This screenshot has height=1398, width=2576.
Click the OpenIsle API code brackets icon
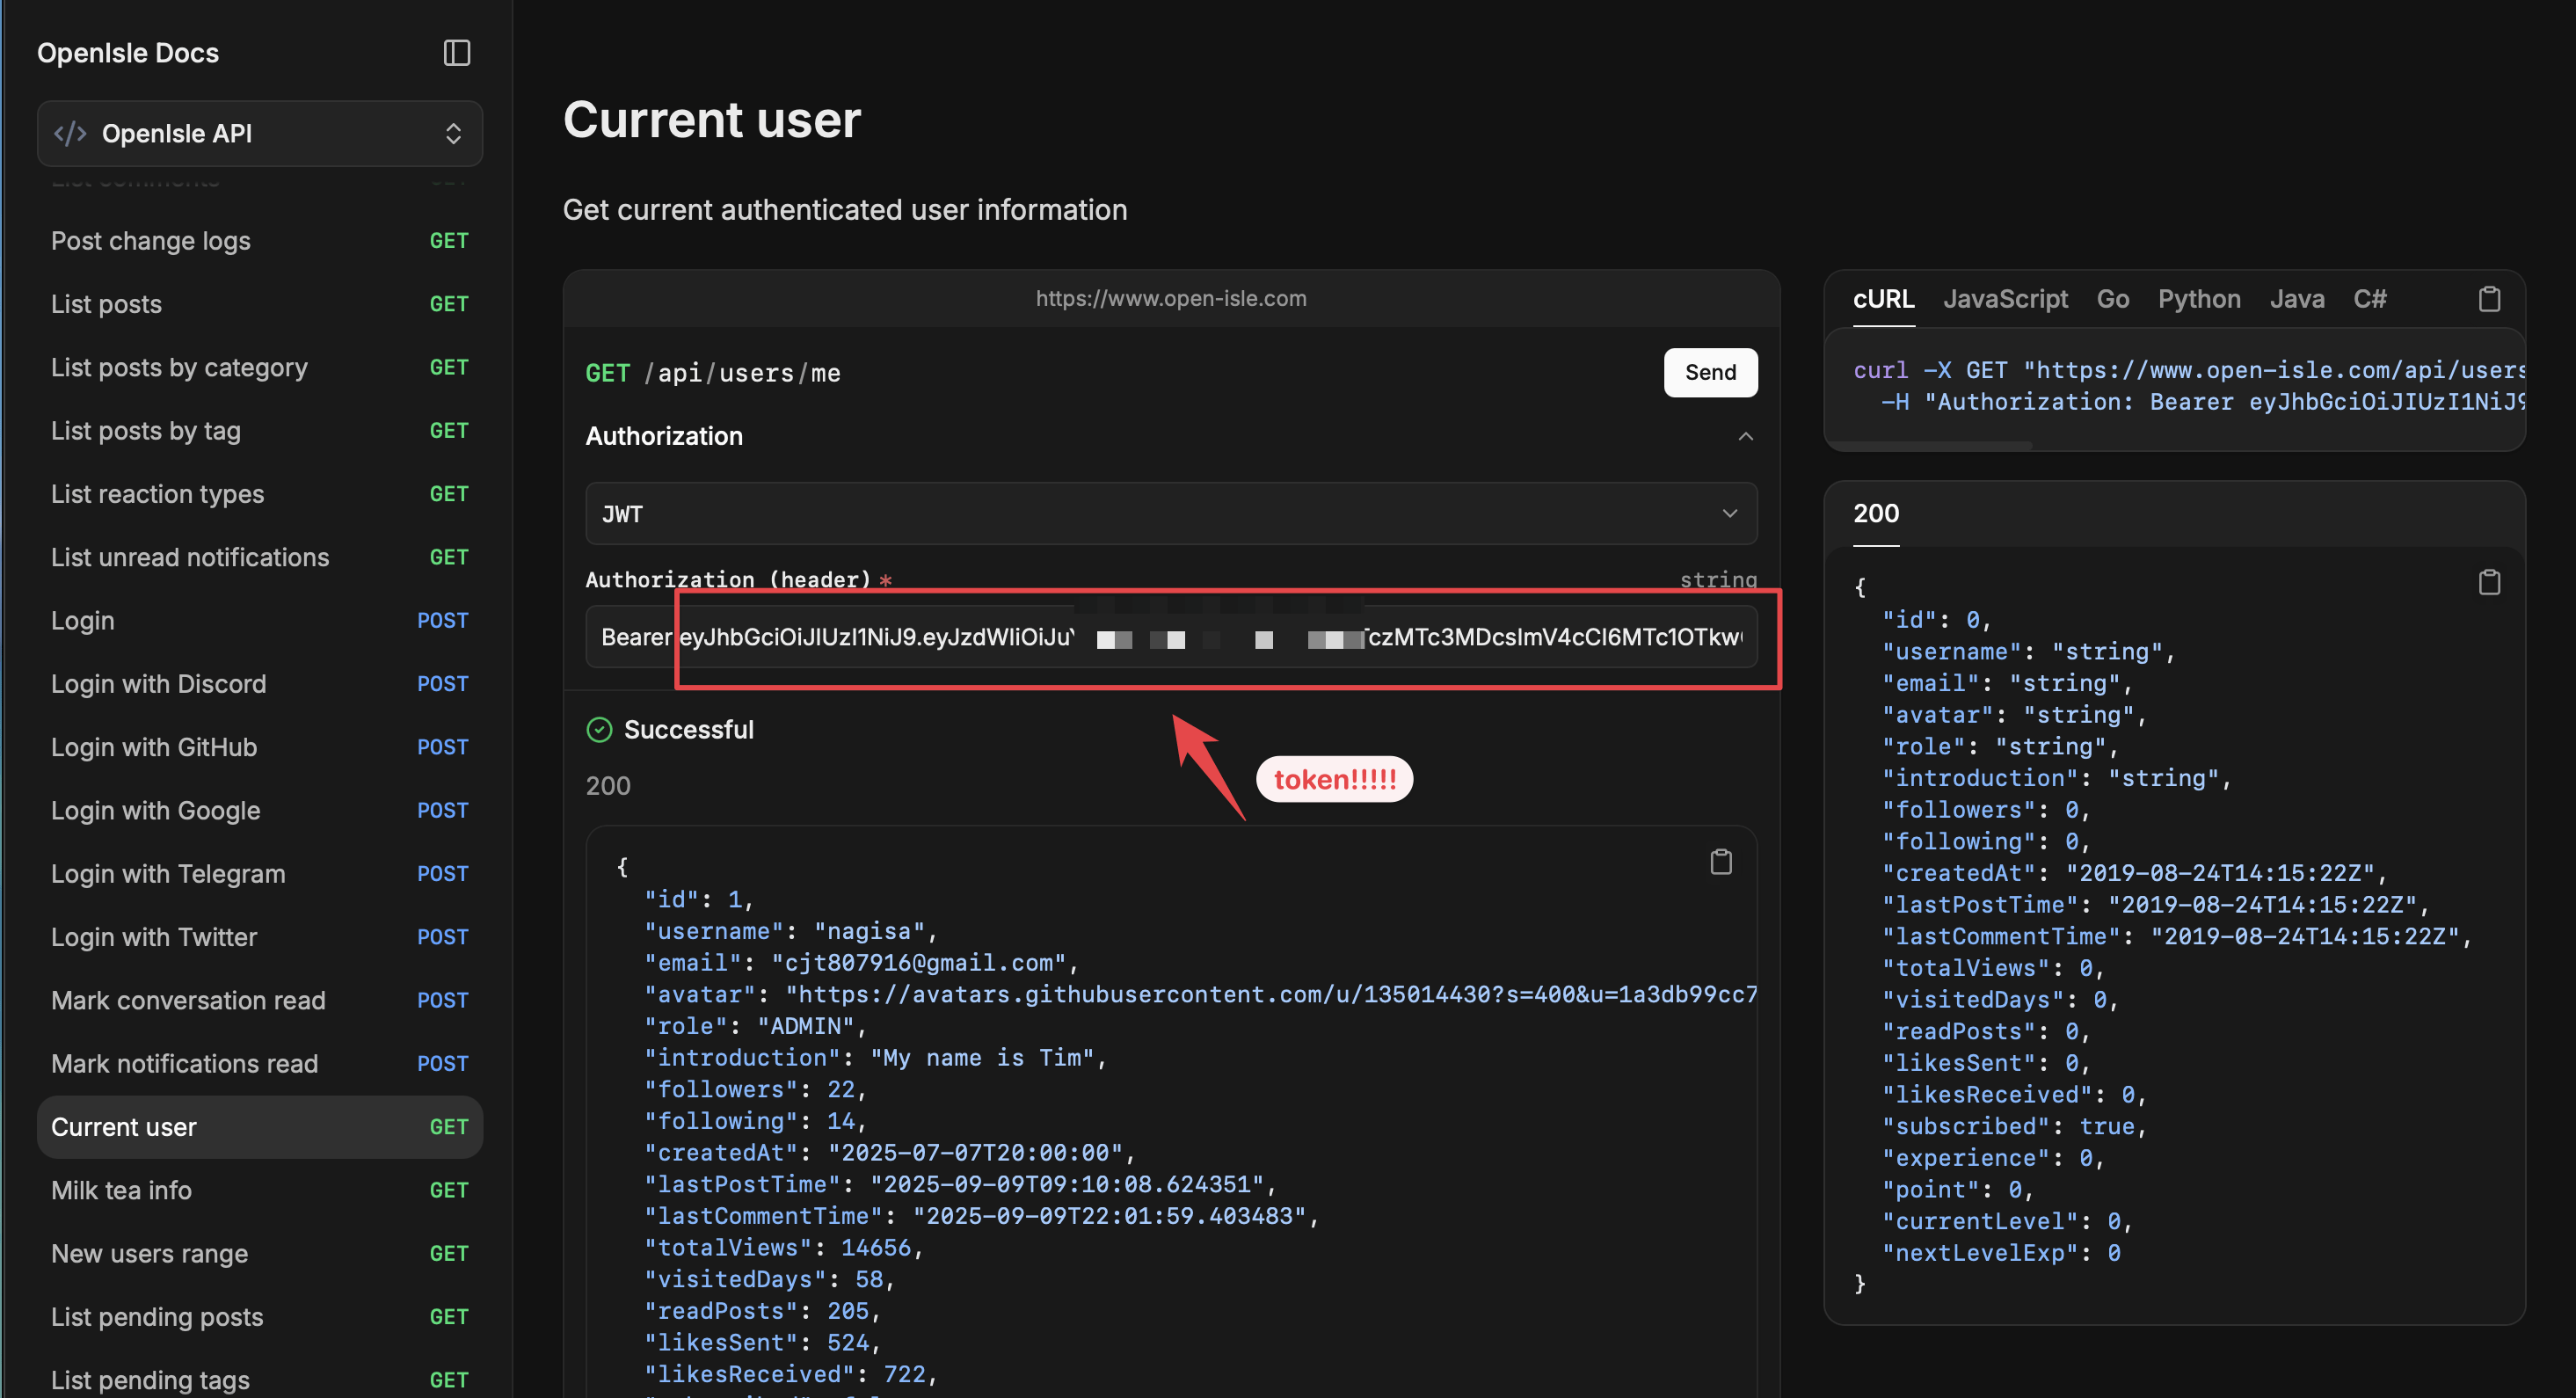[x=70, y=133]
